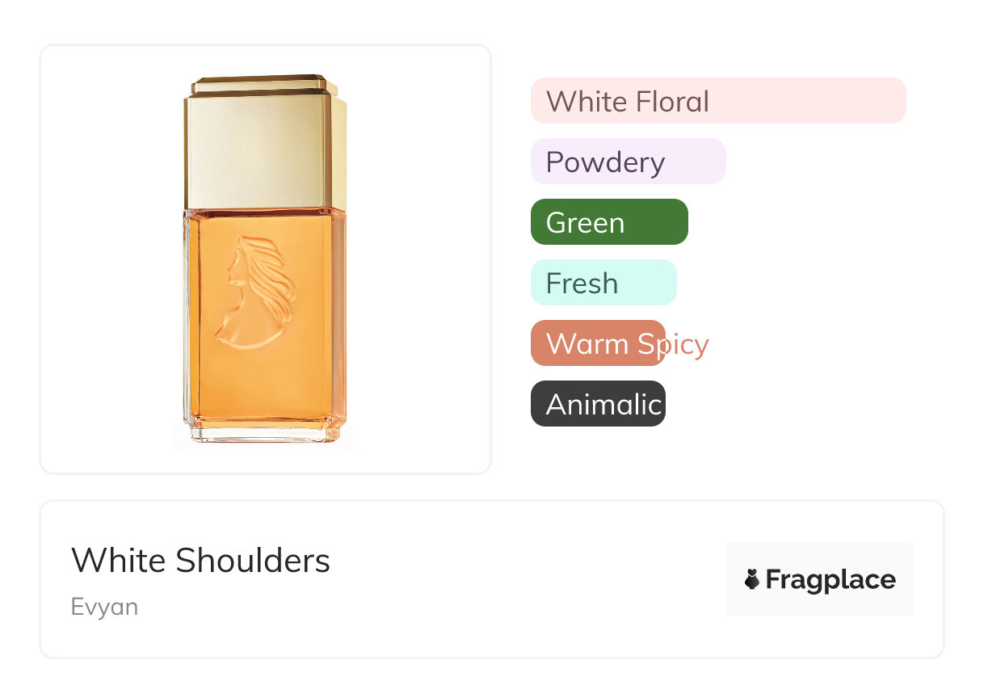The image size is (984, 698).
Task: Select the White Floral accord bar
Action: 717,101
